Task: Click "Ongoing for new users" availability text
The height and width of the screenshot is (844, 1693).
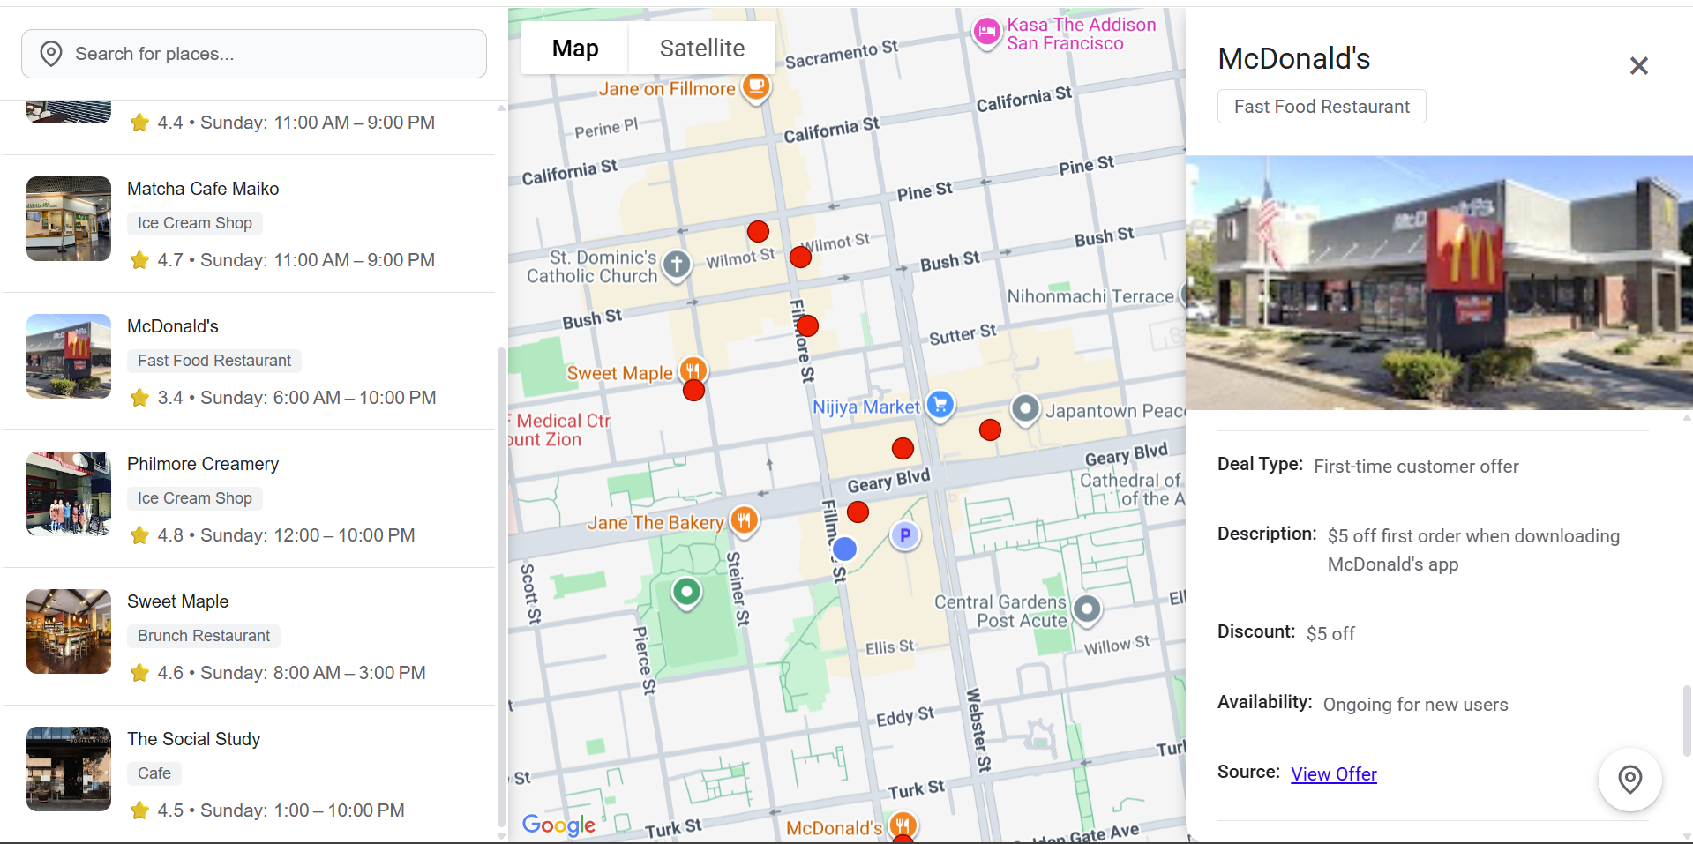Action: (x=1415, y=705)
